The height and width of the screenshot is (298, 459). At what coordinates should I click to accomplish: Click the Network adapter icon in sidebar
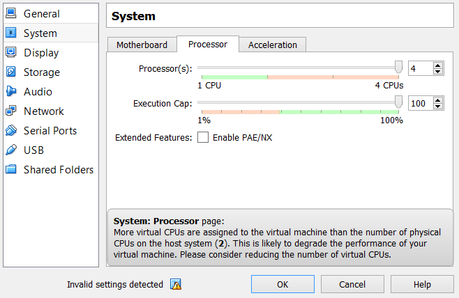[x=11, y=111]
